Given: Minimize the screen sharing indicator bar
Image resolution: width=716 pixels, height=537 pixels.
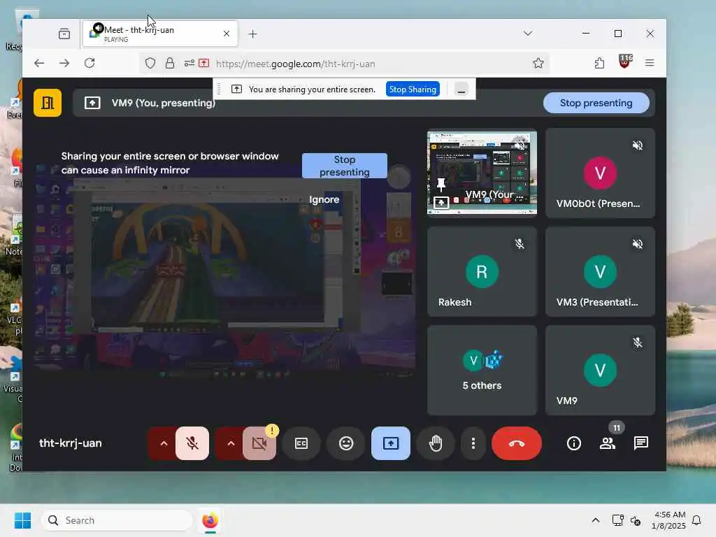Looking at the screenshot, I should pos(461,89).
